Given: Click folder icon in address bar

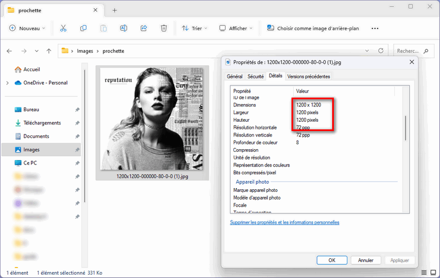Looking at the screenshot, I should coord(65,50).
